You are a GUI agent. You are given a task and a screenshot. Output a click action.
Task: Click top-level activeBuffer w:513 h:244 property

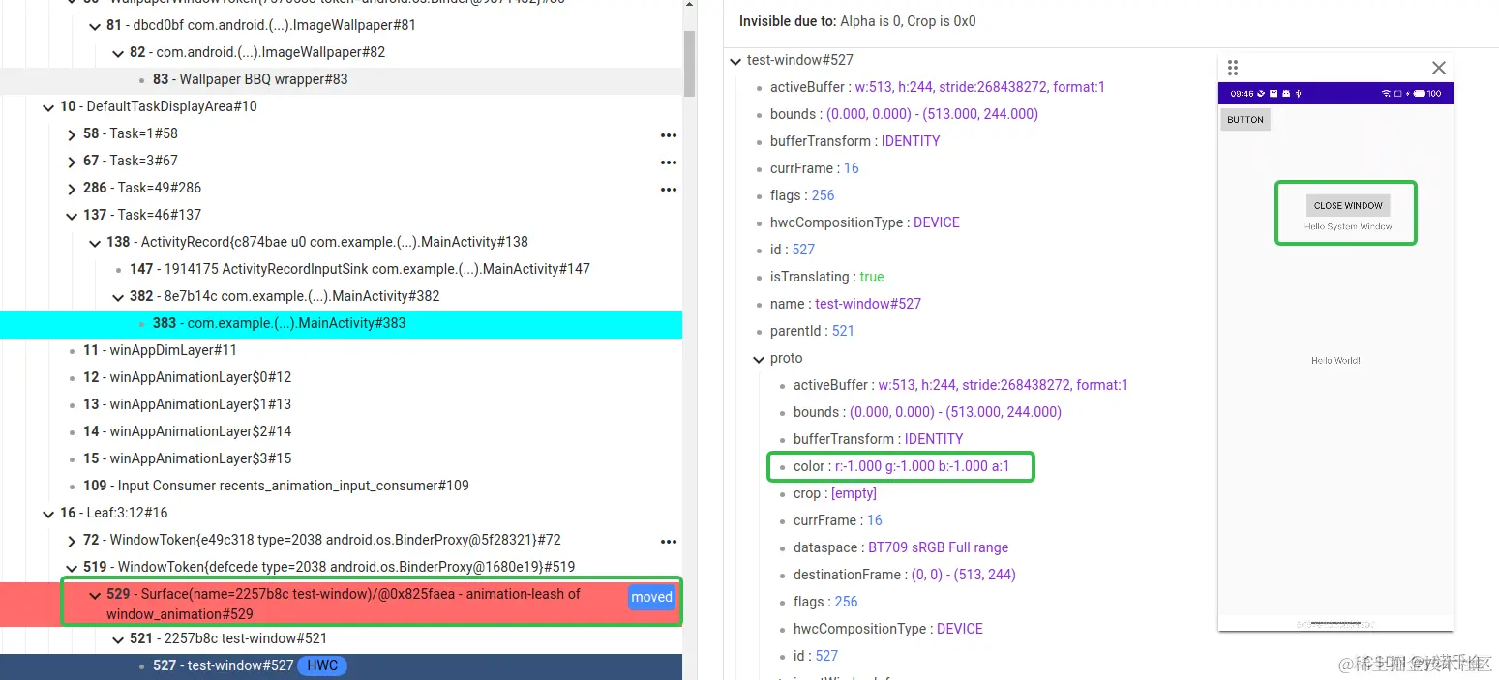[938, 87]
